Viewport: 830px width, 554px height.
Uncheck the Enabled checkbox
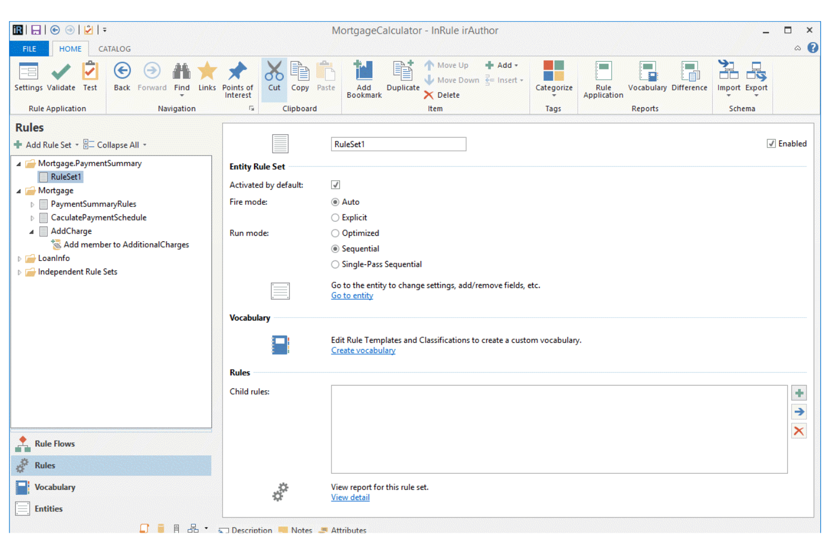coord(772,143)
